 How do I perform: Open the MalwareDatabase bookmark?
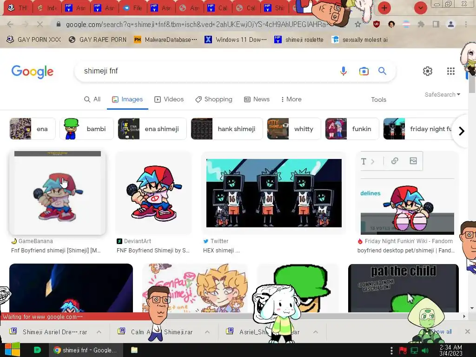[x=165, y=40]
